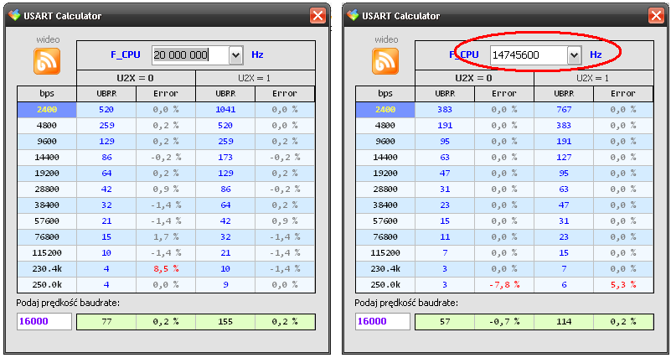Click the wideo link label in left window
This screenshot has width=671, height=358.
point(48,39)
